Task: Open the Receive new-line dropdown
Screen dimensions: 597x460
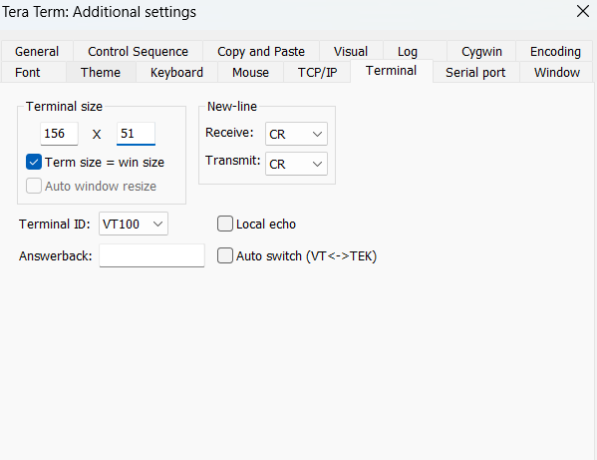Action: click(296, 134)
